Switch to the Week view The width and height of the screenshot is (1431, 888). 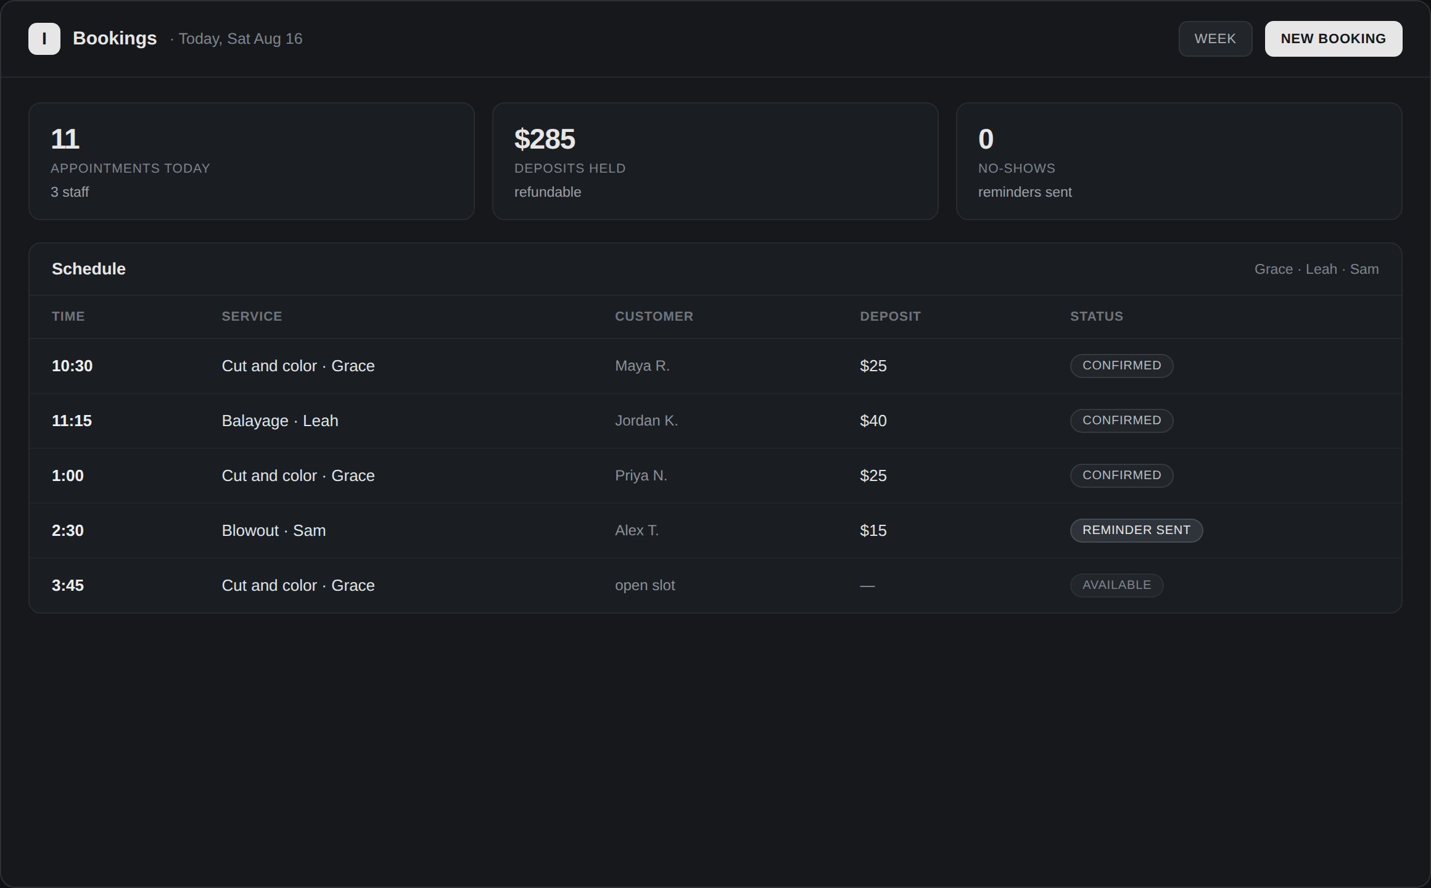coord(1215,39)
